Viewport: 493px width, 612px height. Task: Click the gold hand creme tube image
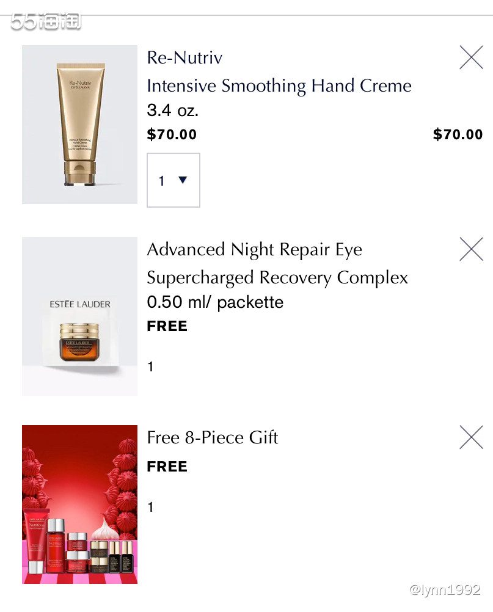click(79, 125)
